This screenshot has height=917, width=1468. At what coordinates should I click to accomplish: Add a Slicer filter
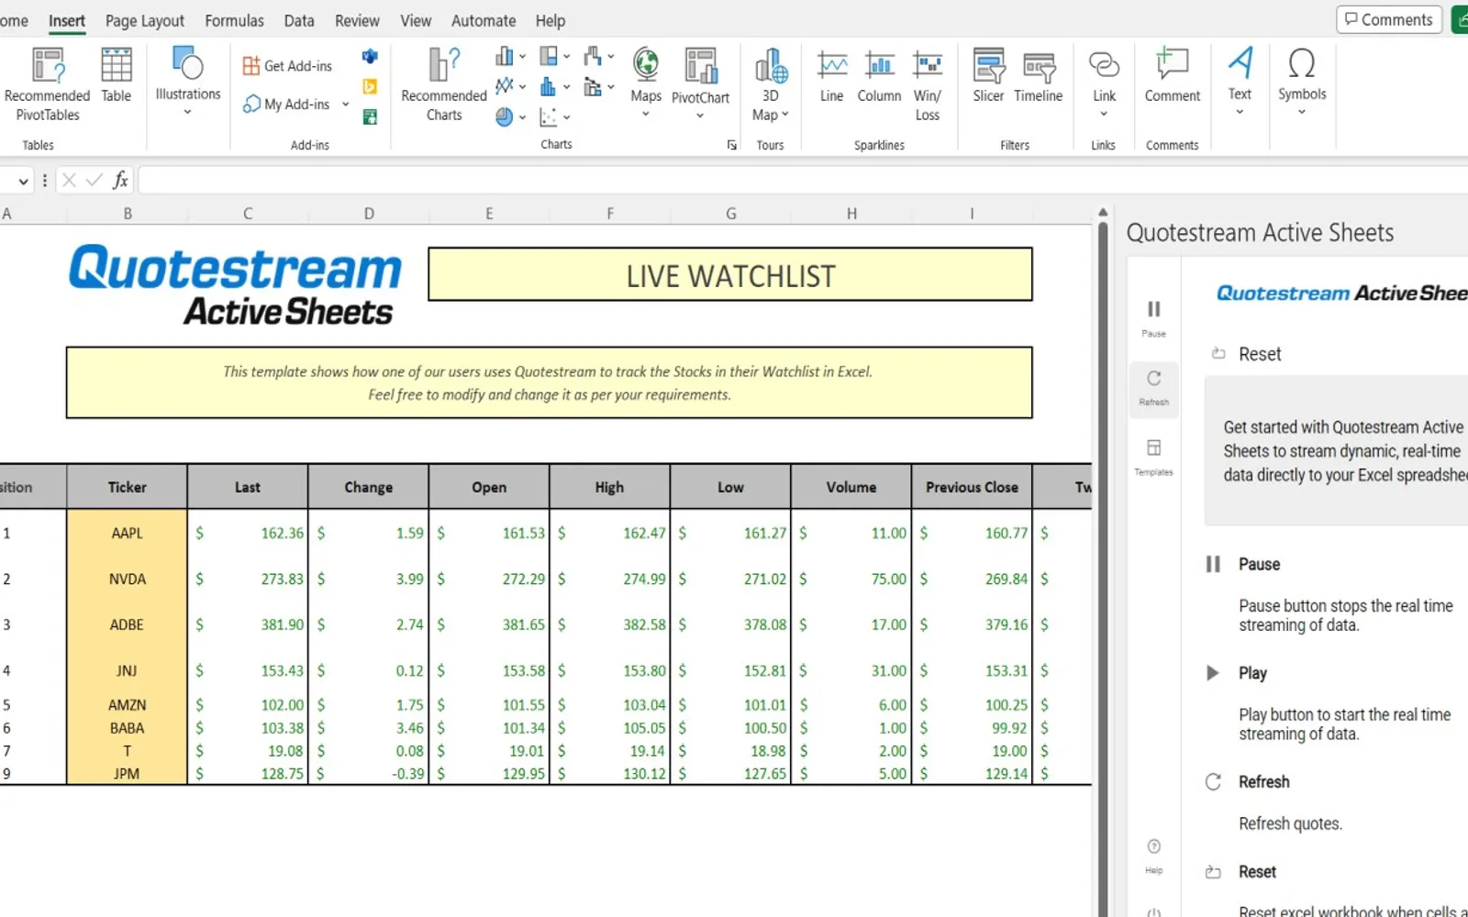988,75
